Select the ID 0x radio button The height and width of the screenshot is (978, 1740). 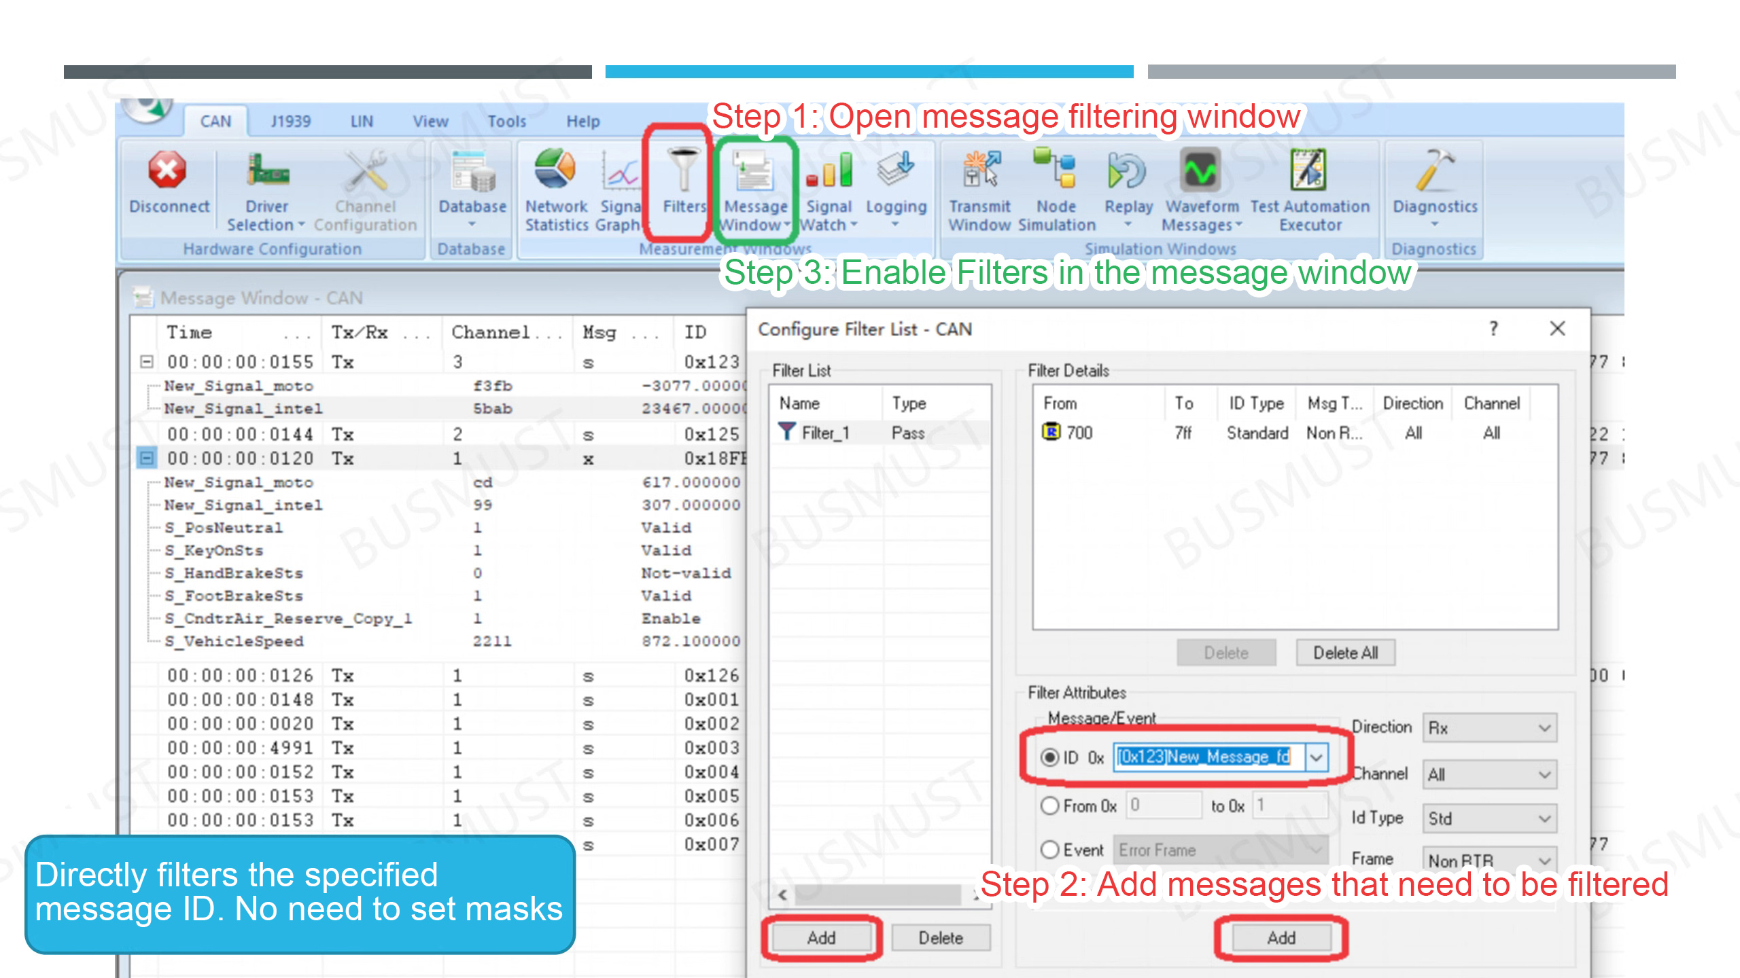point(1050,757)
